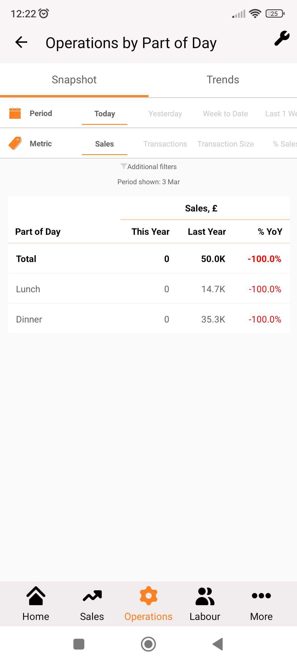Switch to the Trends tab
The width and height of the screenshot is (297, 662).
[223, 80]
